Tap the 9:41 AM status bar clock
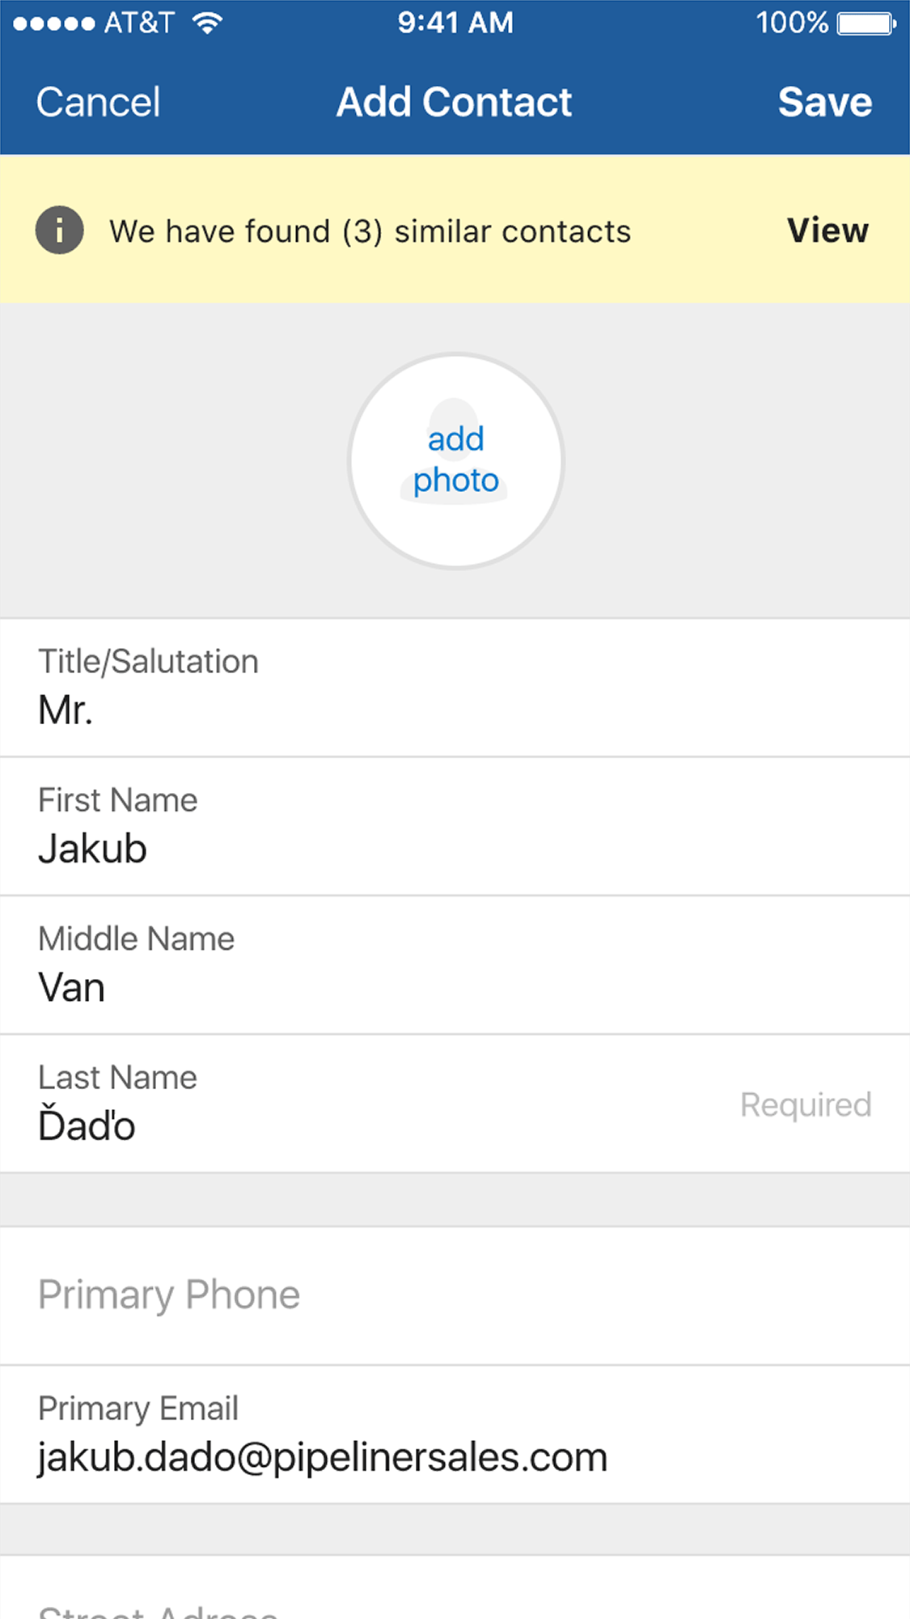Viewport: 910px width, 1619px height. coord(455,23)
